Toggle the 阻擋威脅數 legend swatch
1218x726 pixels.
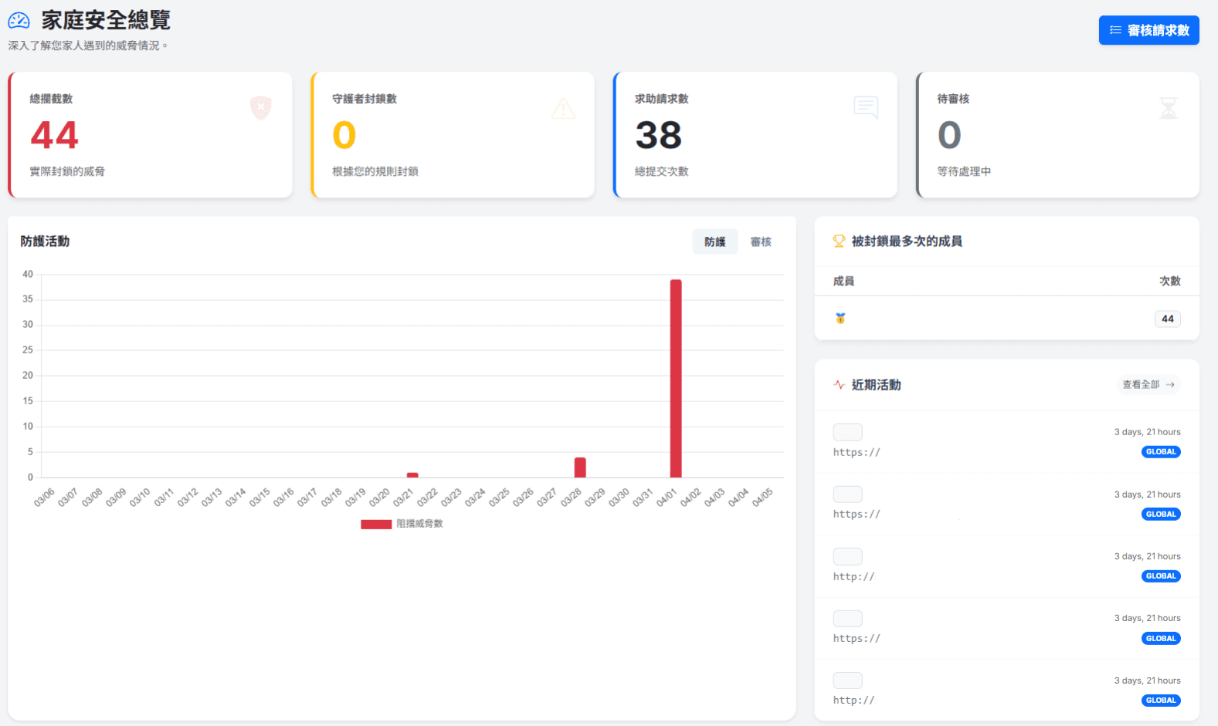click(376, 524)
